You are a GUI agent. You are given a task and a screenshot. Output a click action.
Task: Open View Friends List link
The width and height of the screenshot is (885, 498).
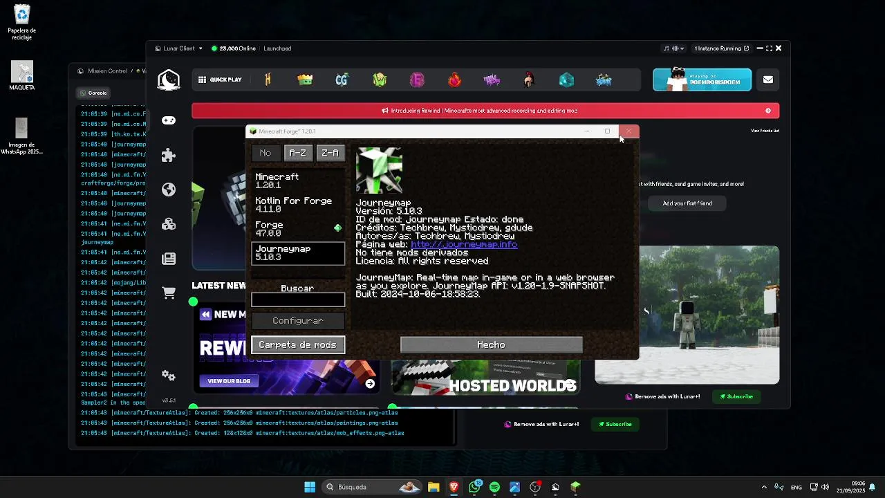(765, 131)
